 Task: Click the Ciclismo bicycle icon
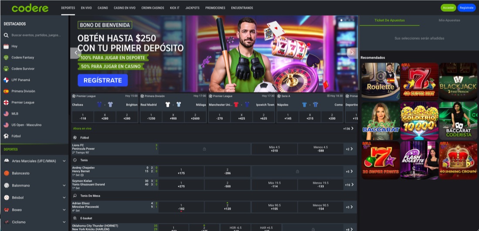click(x=7, y=222)
